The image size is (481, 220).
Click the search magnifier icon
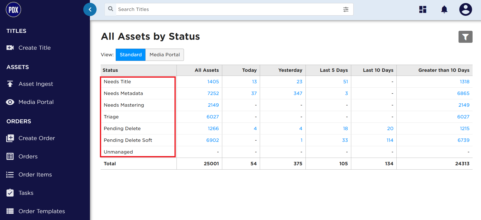(x=111, y=9)
